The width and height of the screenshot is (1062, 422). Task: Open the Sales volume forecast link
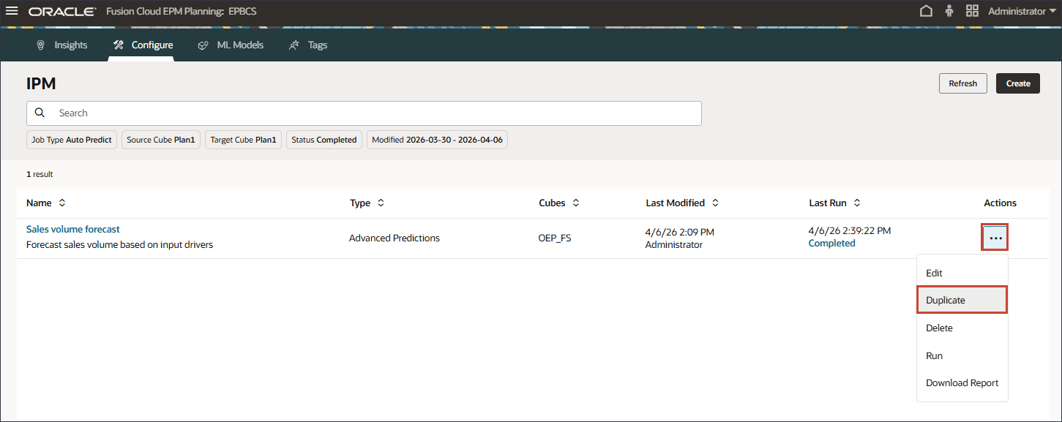(x=73, y=230)
